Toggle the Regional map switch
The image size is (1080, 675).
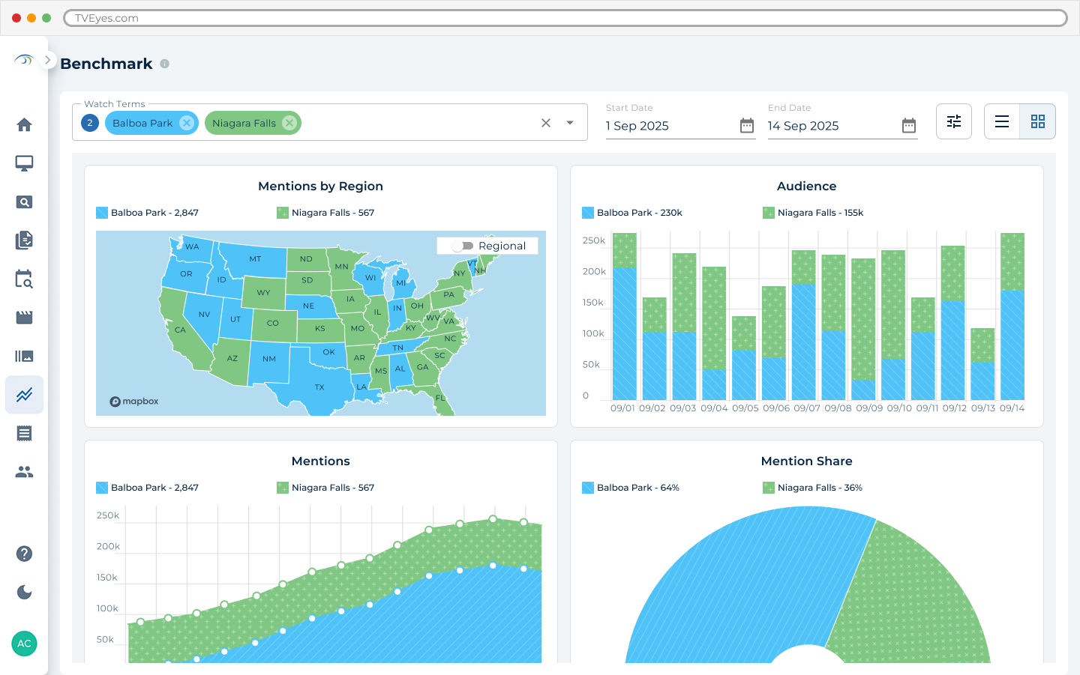pos(463,246)
